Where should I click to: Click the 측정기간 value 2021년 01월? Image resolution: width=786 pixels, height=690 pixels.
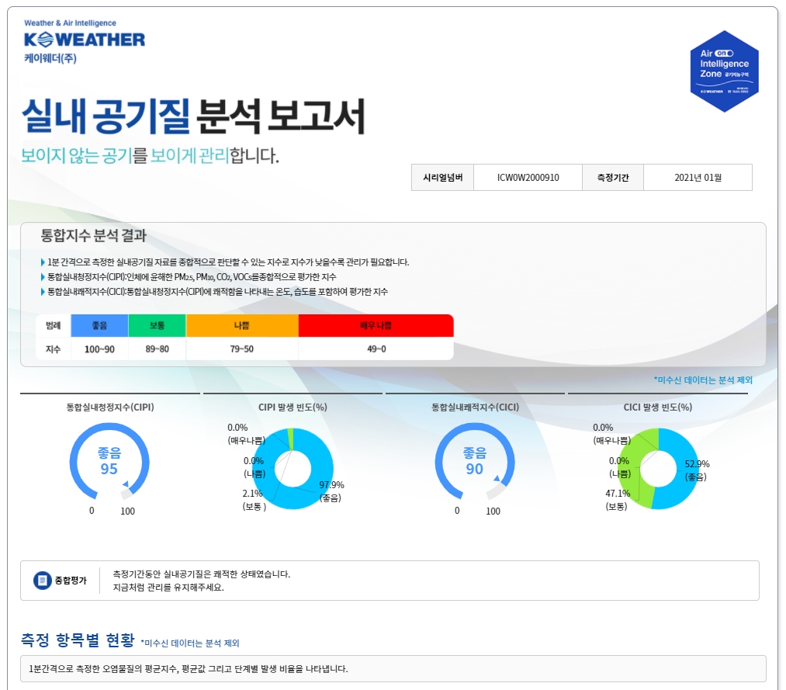point(698,178)
